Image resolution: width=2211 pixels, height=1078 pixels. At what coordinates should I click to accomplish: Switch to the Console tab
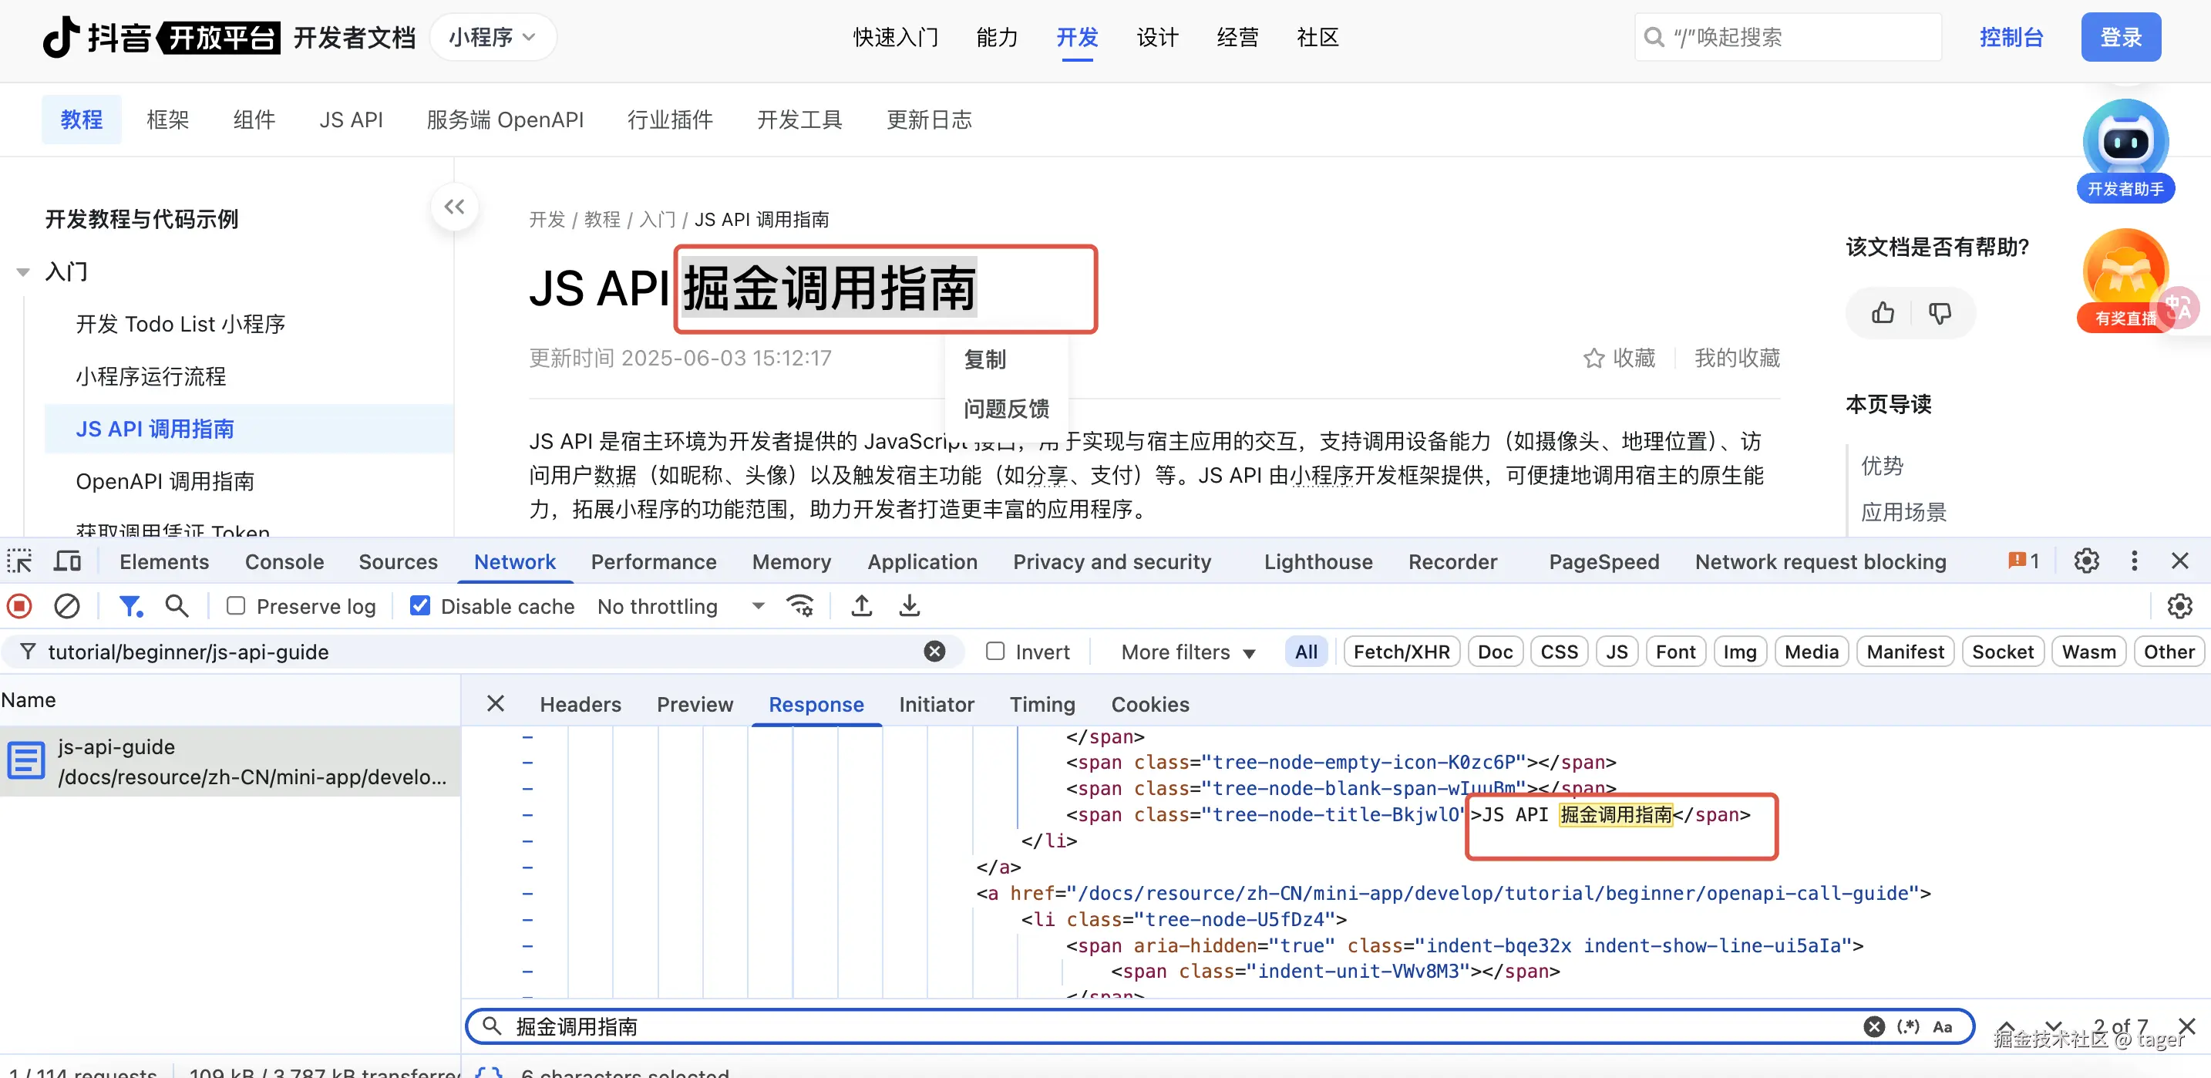(x=284, y=561)
